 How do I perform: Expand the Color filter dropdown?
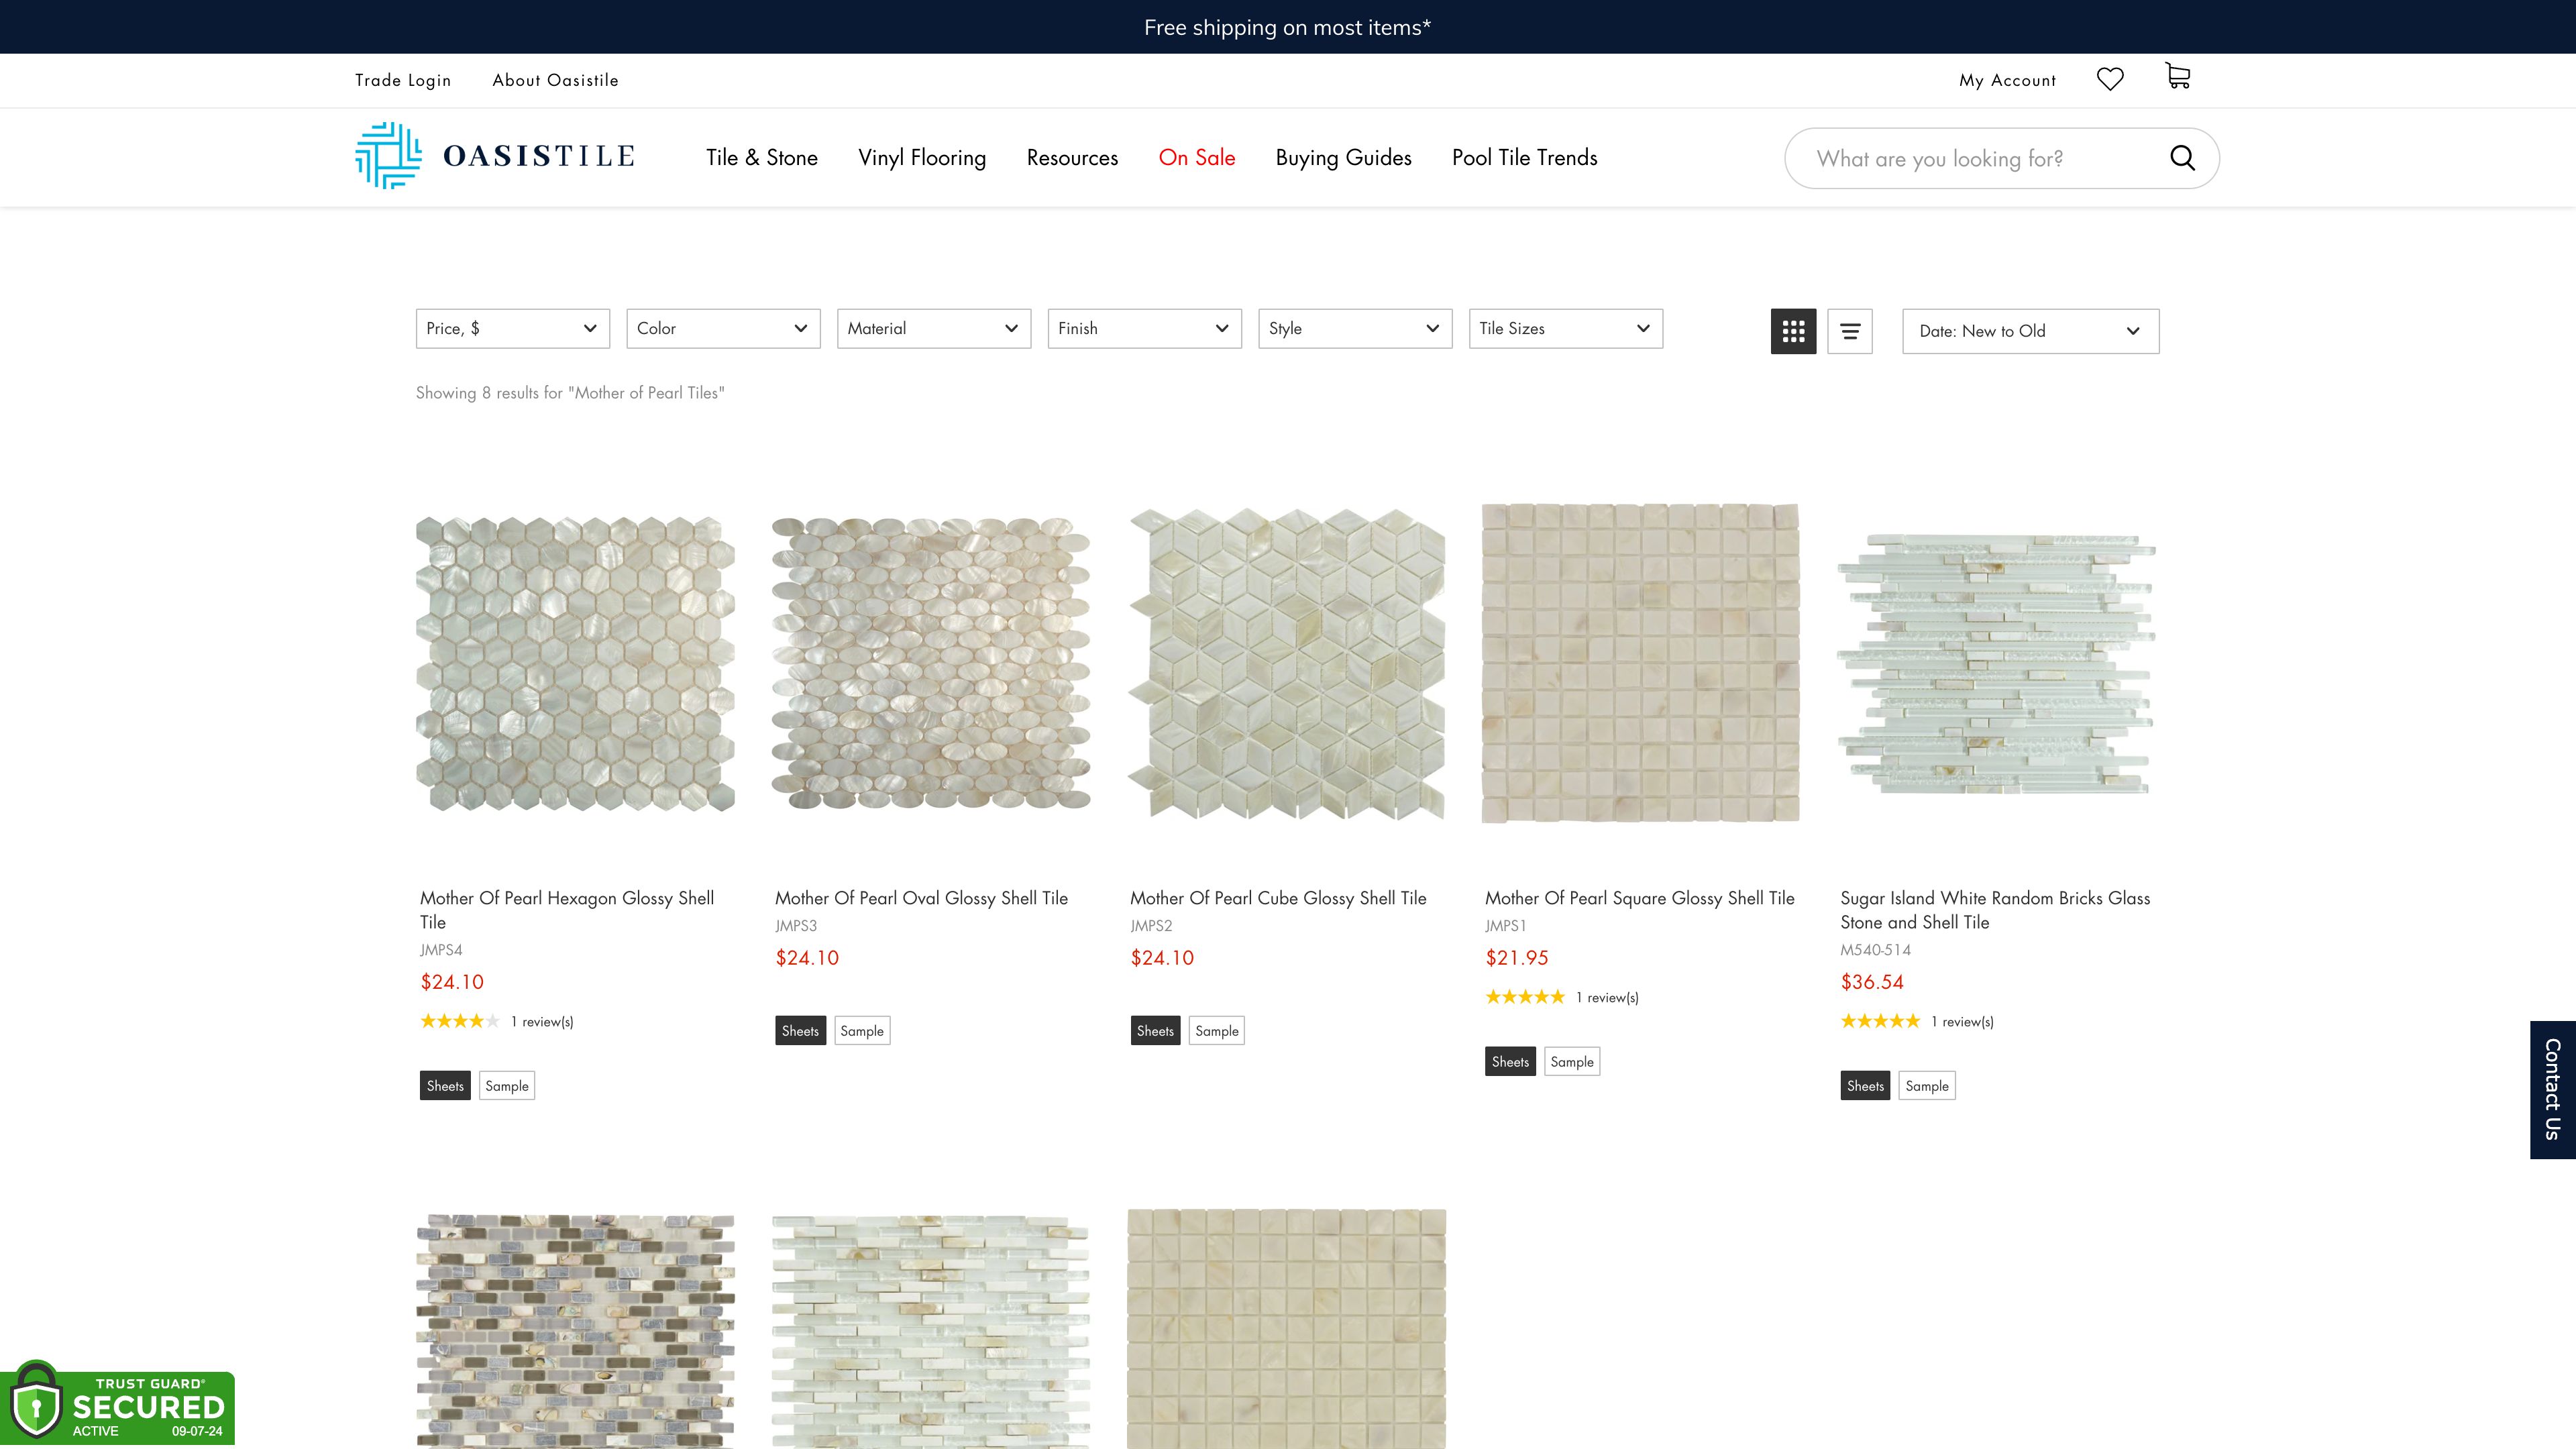(722, 329)
